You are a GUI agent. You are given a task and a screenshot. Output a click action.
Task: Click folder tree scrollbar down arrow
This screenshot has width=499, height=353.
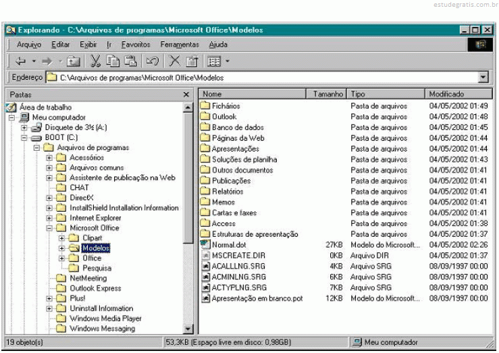[x=188, y=329]
